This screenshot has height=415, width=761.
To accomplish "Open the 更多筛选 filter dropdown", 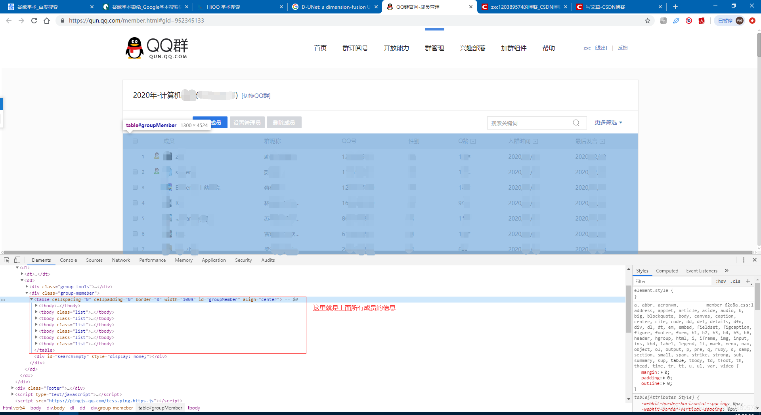I will click(x=608, y=123).
